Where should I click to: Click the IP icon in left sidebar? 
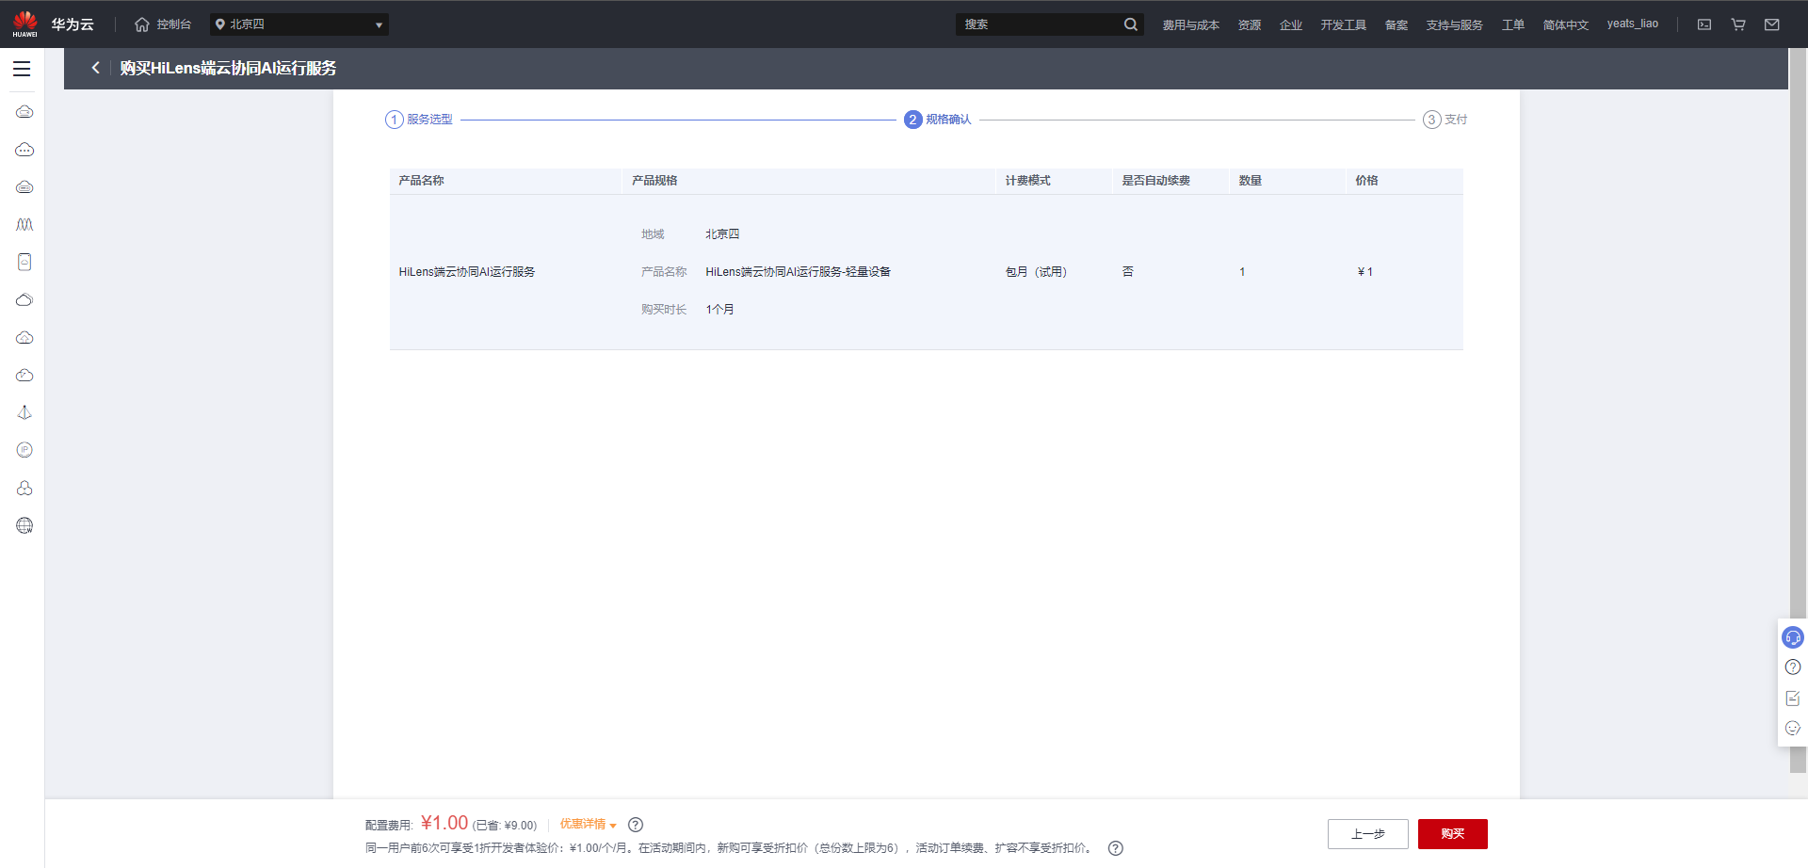click(24, 450)
